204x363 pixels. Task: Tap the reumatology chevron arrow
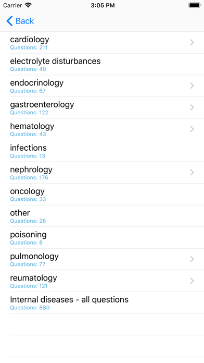[192, 281]
